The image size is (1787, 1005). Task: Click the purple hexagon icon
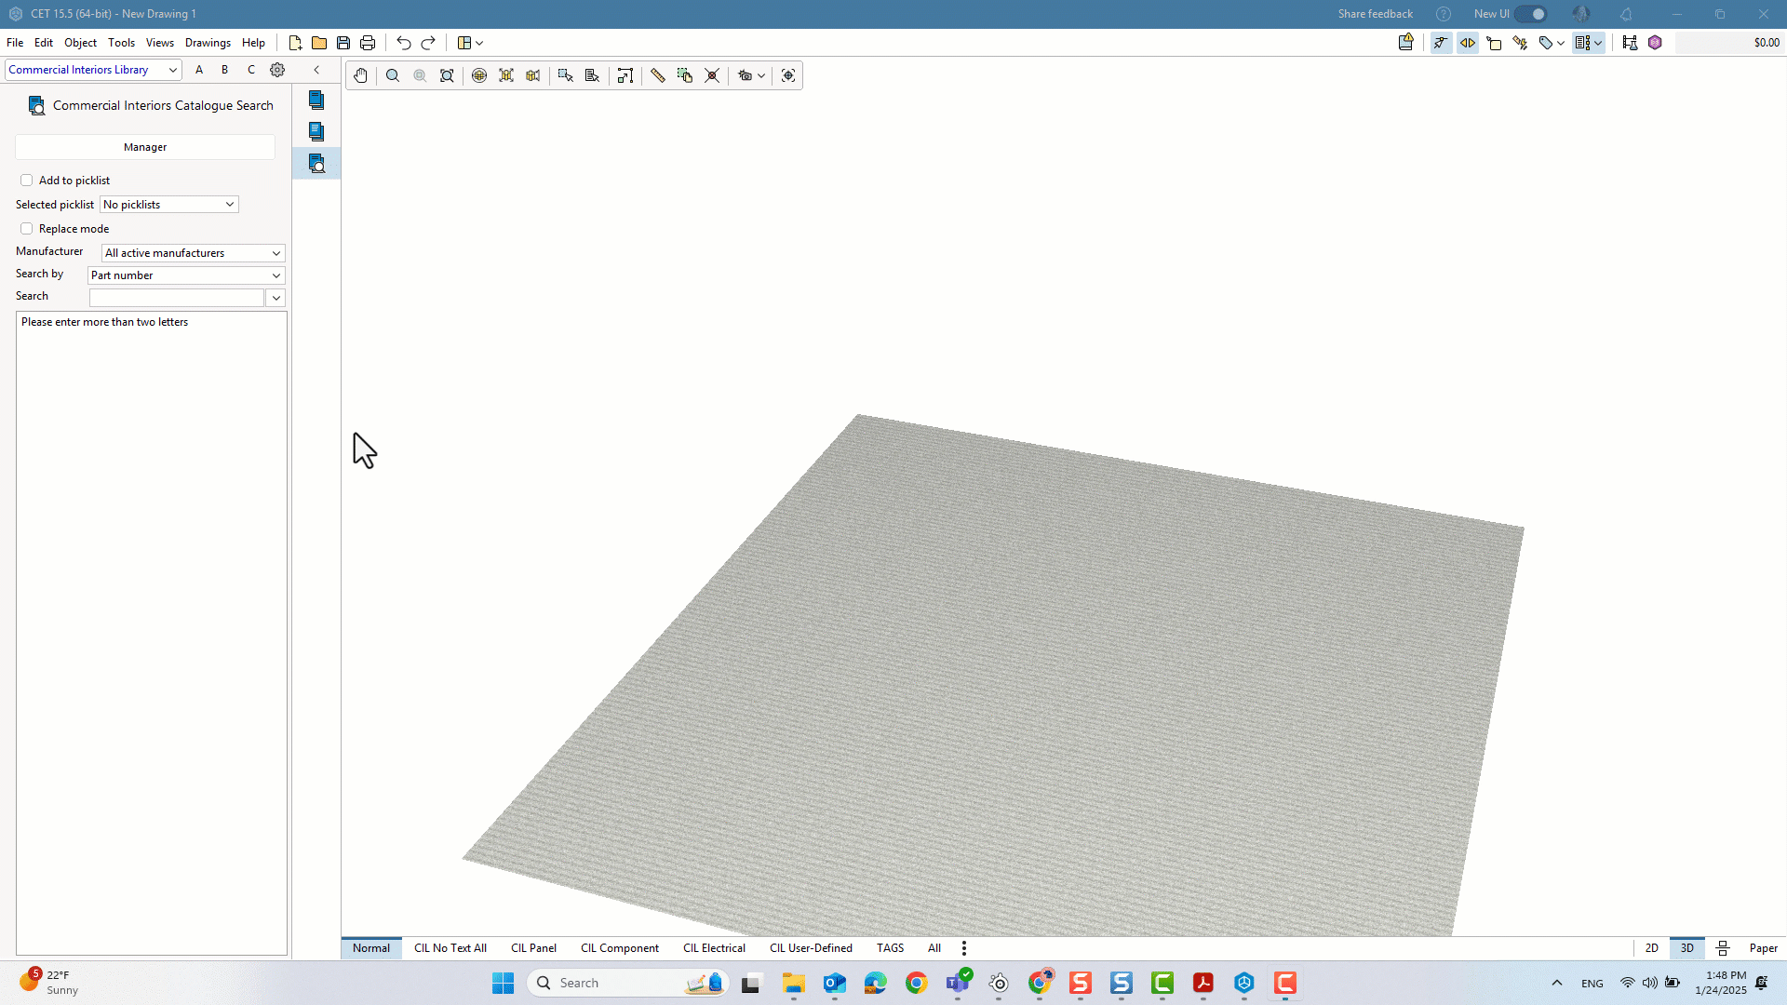coord(1655,43)
